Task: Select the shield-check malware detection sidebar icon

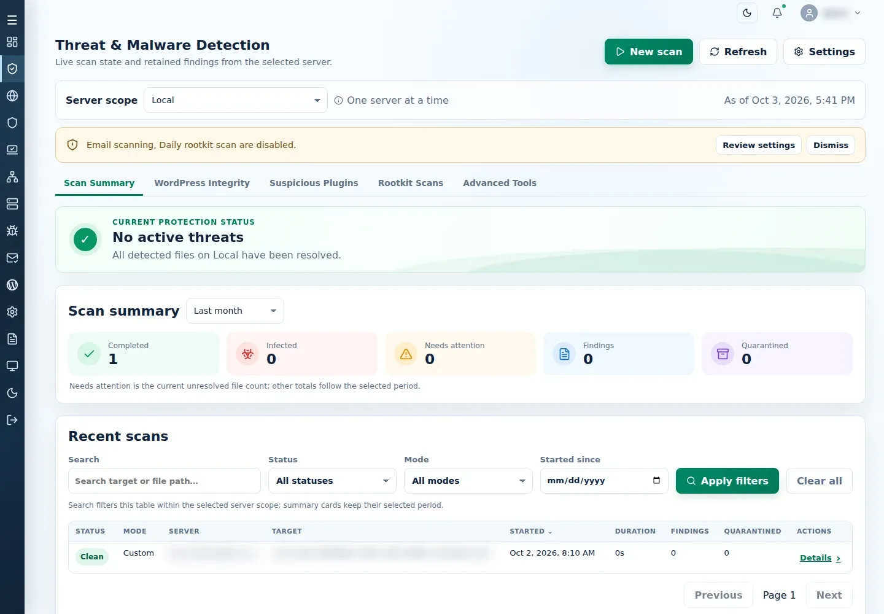Action: (x=12, y=69)
